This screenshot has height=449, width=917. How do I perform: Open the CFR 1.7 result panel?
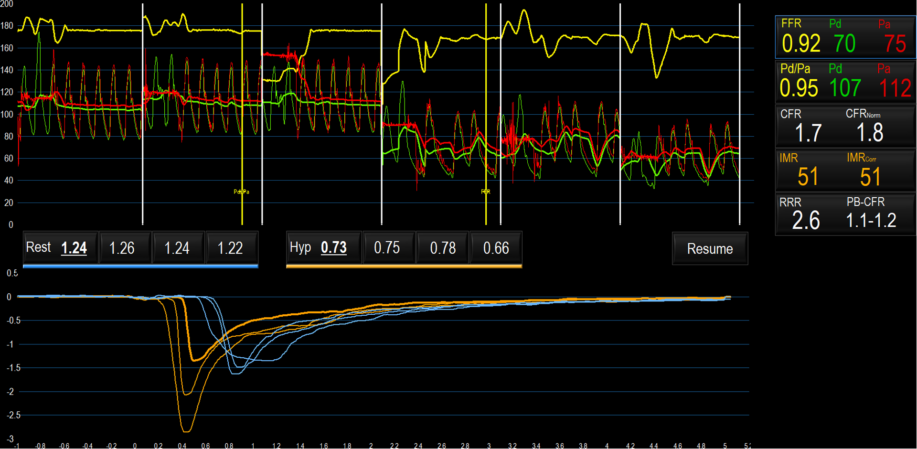(x=845, y=126)
